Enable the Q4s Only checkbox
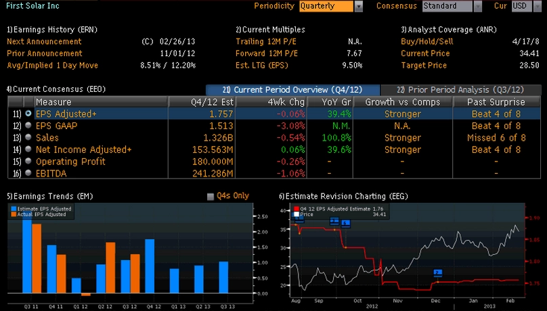This screenshot has height=311, width=547. click(x=211, y=197)
